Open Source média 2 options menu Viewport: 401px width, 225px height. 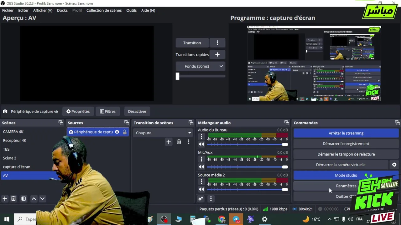click(201, 182)
